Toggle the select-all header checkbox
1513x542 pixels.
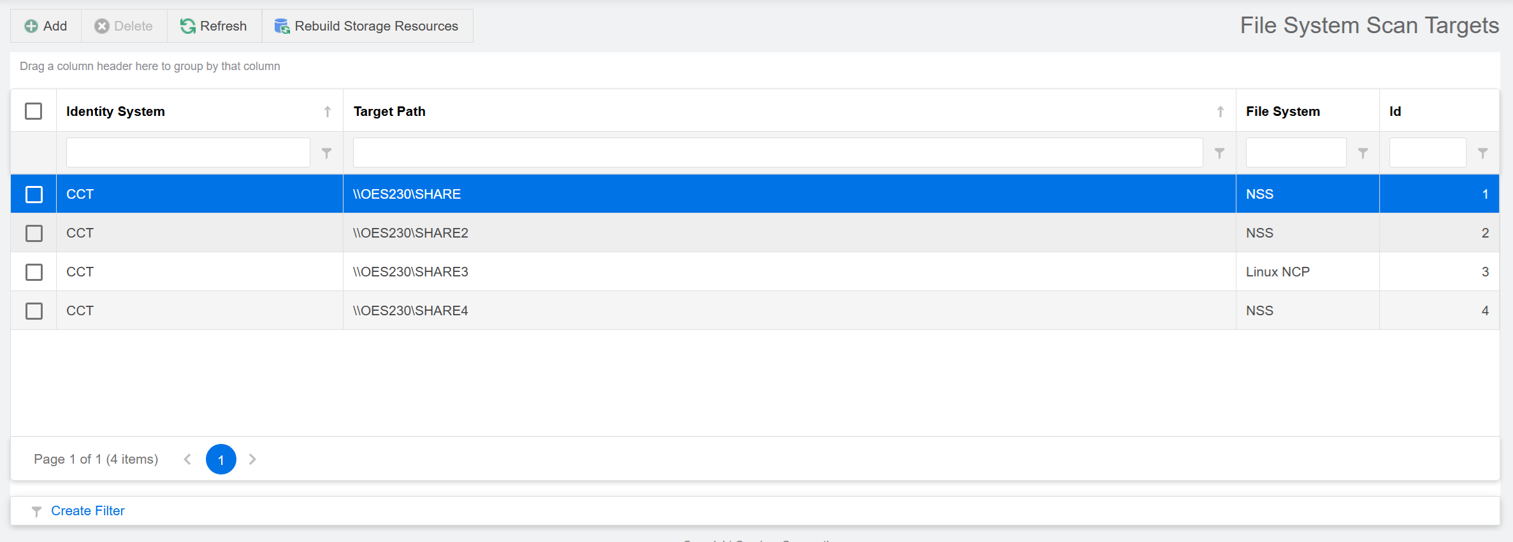click(34, 111)
